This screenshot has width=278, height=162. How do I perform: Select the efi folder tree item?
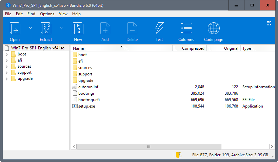20,60
